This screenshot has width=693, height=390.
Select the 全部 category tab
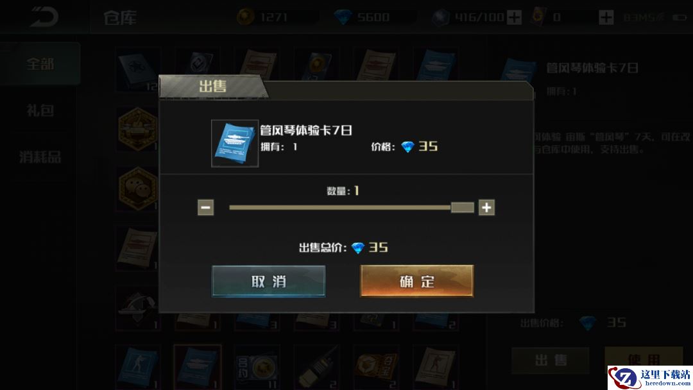[x=40, y=64]
